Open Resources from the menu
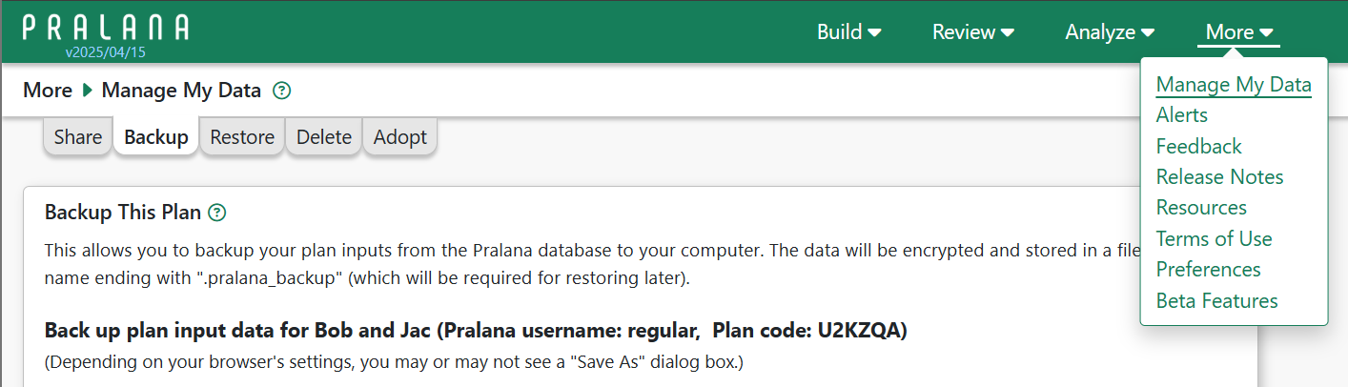Viewport: 1348px width, 387px height. (x=1201, y=208)
